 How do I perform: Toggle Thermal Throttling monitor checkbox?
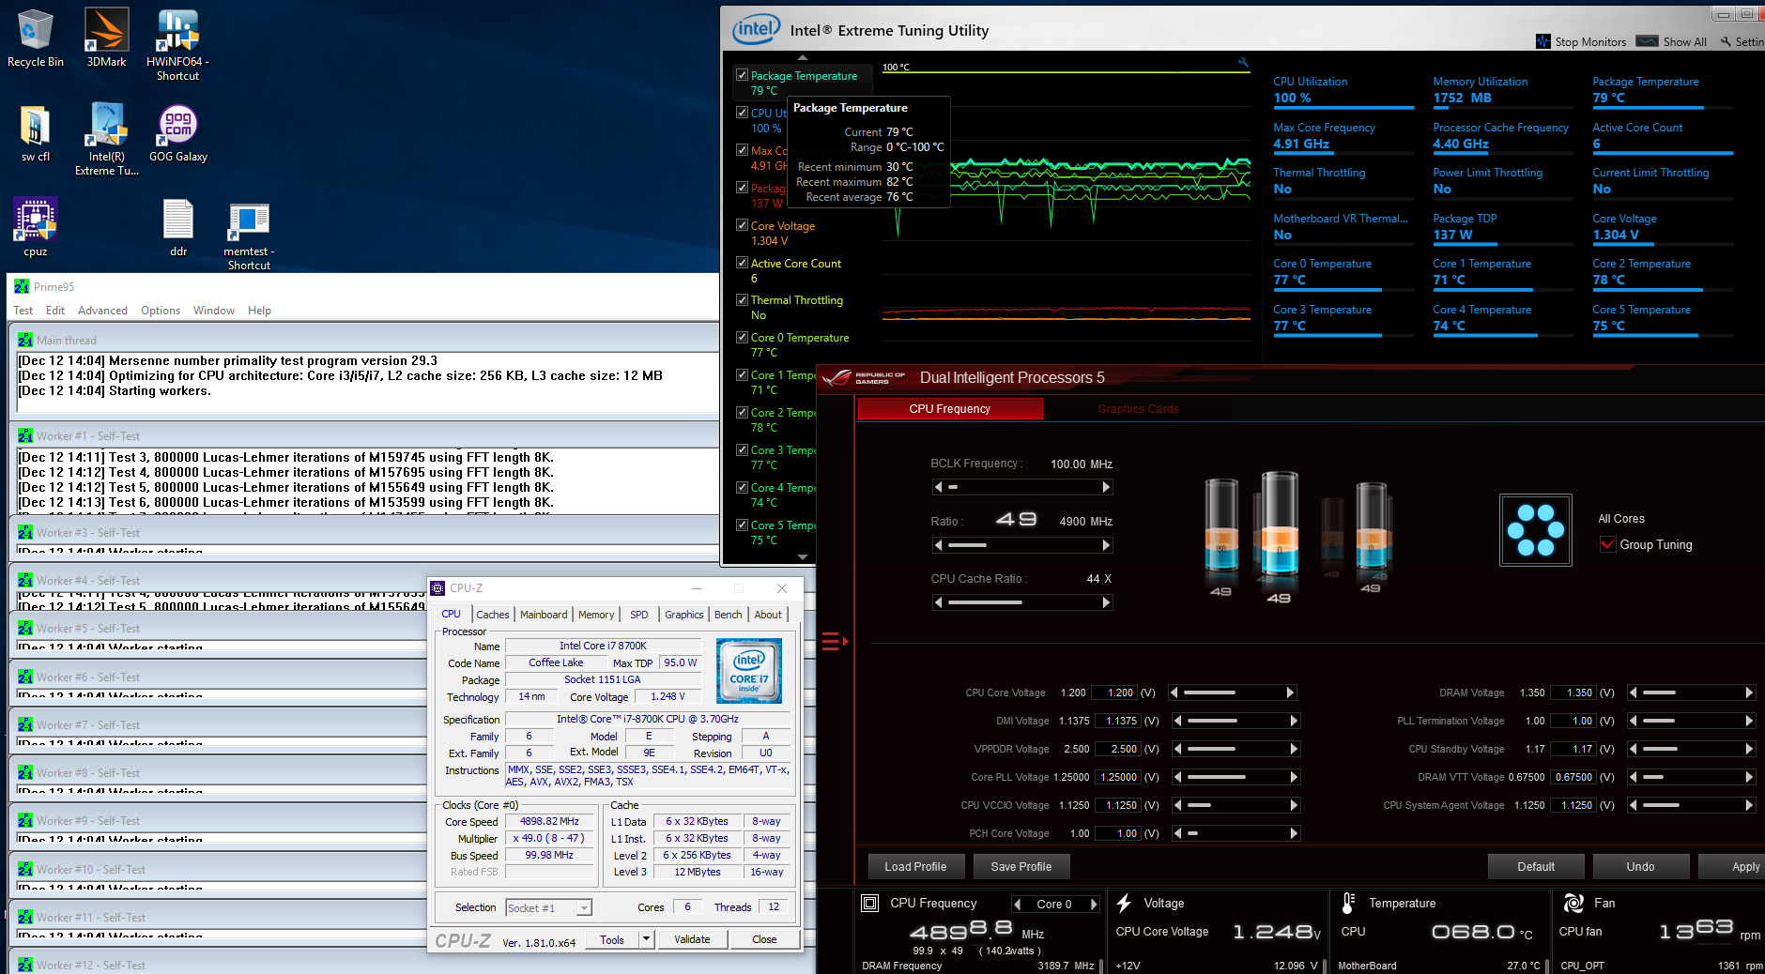coord(742,299)
